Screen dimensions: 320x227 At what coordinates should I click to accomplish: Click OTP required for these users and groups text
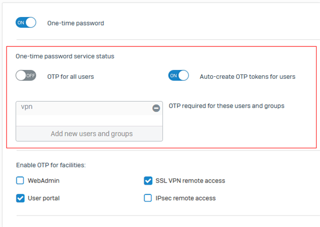coord(226,106)
